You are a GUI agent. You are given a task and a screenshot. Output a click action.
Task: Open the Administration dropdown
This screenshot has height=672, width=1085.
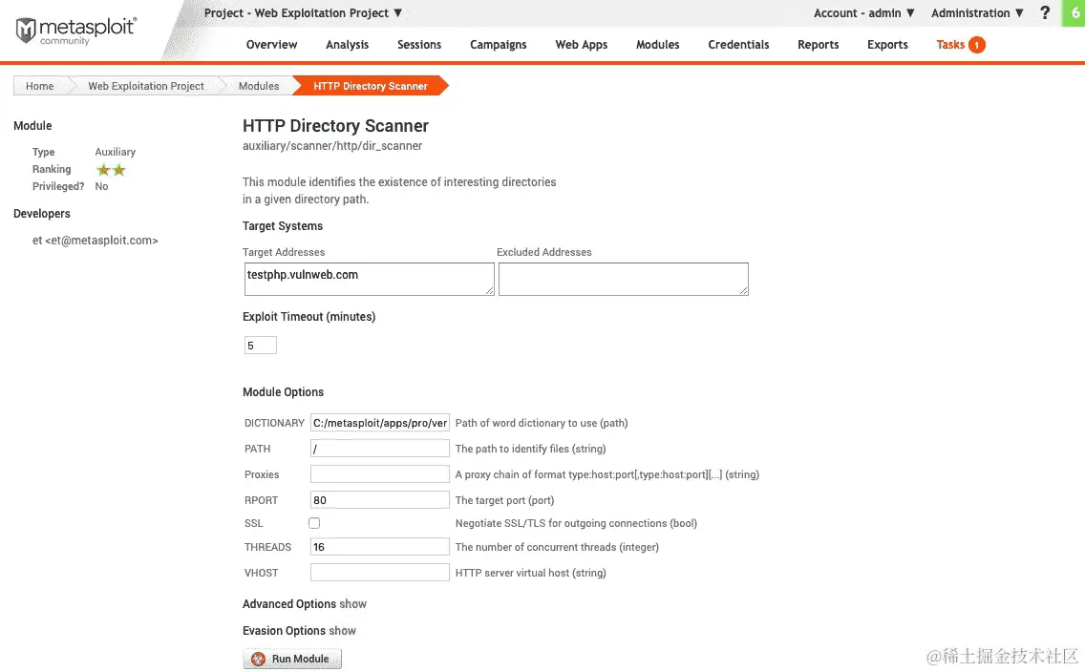(x=977, y=13)
